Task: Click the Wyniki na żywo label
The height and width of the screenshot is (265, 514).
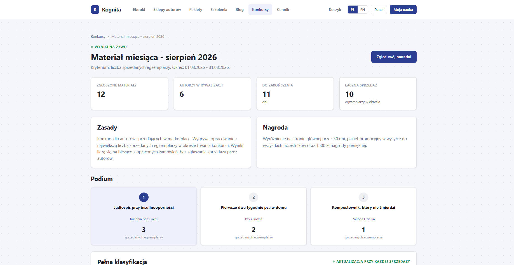Action: pos(111,47)
